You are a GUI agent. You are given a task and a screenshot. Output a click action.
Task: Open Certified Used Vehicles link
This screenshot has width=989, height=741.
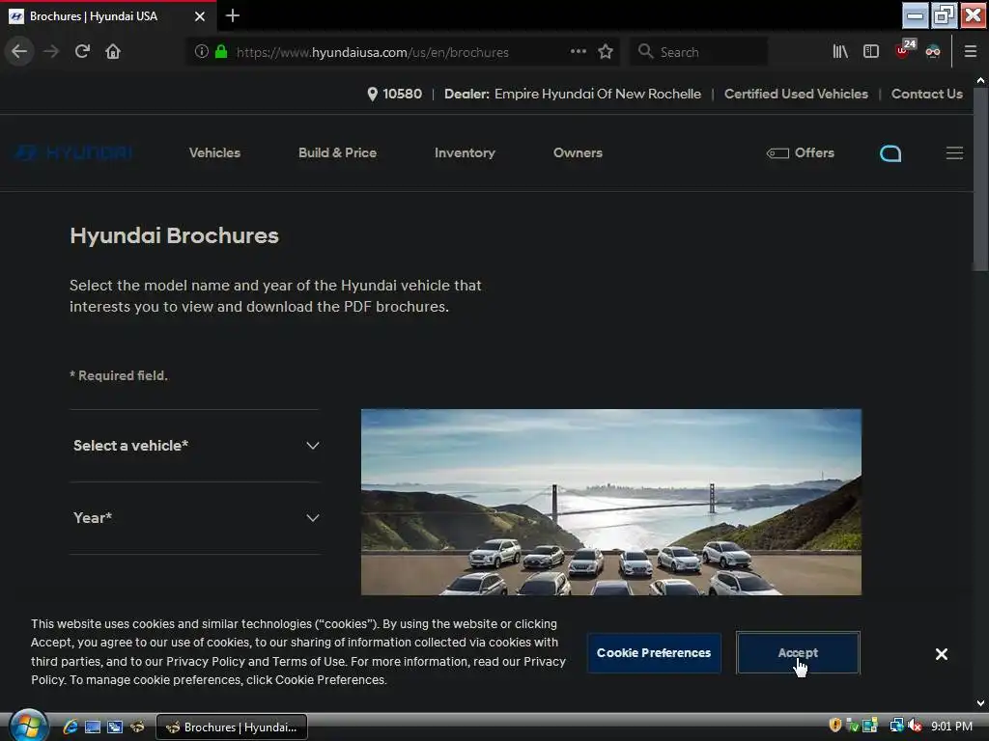(x=796, y=94)
